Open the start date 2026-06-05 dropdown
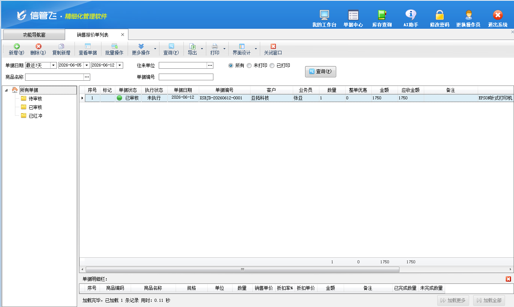 click(87, 65)
